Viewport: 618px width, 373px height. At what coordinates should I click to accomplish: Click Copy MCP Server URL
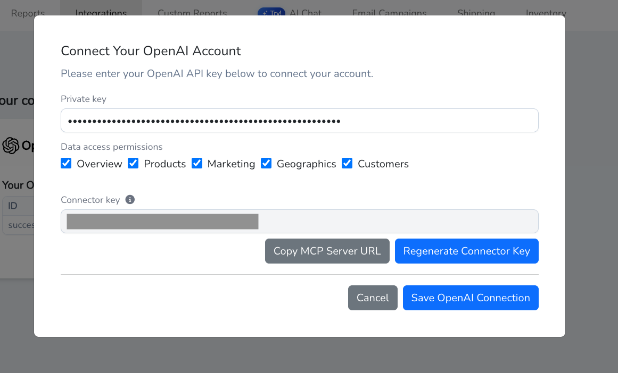point(327,251)
